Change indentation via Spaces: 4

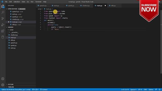point(133,89)
